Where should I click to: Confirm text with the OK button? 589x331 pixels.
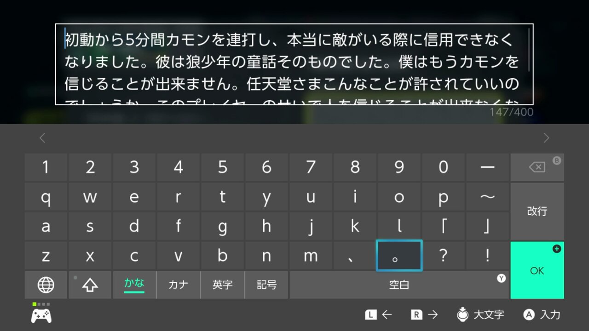(x=537, y=270)
